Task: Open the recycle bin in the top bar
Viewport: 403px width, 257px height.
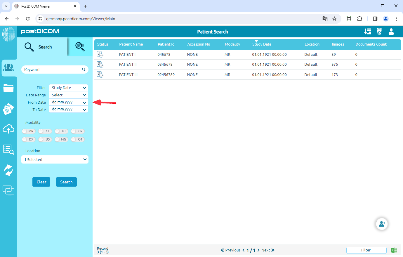Action: [x=379, y=32]
